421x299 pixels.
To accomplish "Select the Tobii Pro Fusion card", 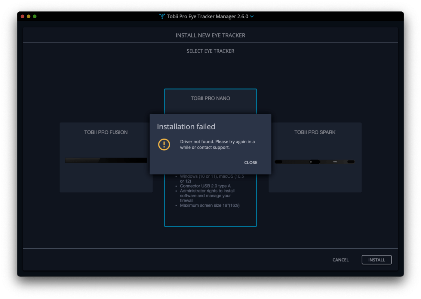I will pos(106,157).
